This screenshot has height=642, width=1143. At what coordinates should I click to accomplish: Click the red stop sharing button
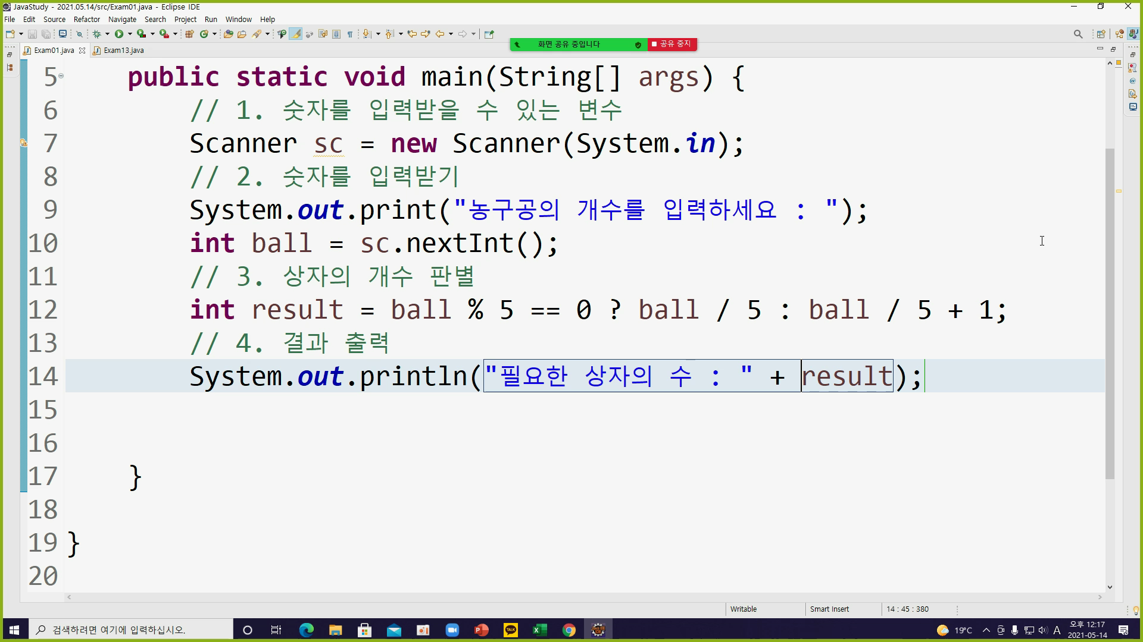pos(672,44)
